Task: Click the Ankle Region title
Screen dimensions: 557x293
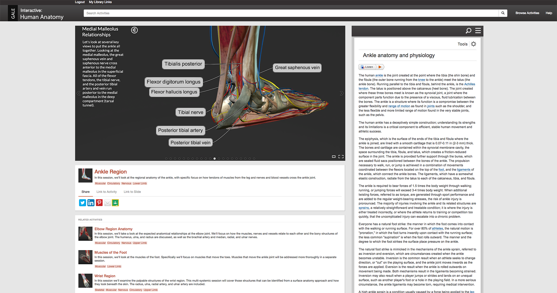Action: tap(111, 172)
